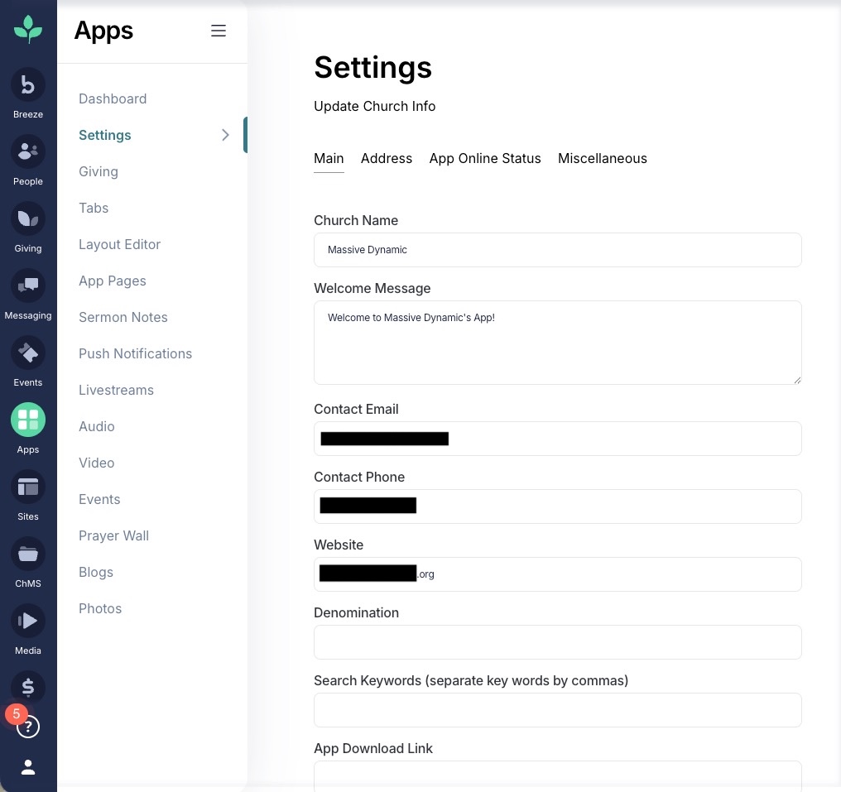The image size is (841, 792).
Task: Open the ChMS folder icon
Action: (28, 554)
